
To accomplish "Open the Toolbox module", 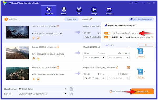I will (109, 11).
